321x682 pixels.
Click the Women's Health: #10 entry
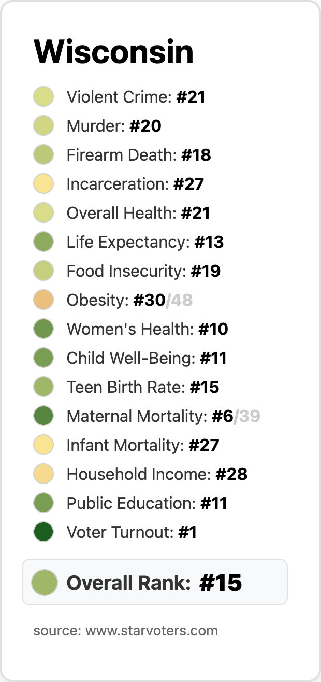pos(147,329)
